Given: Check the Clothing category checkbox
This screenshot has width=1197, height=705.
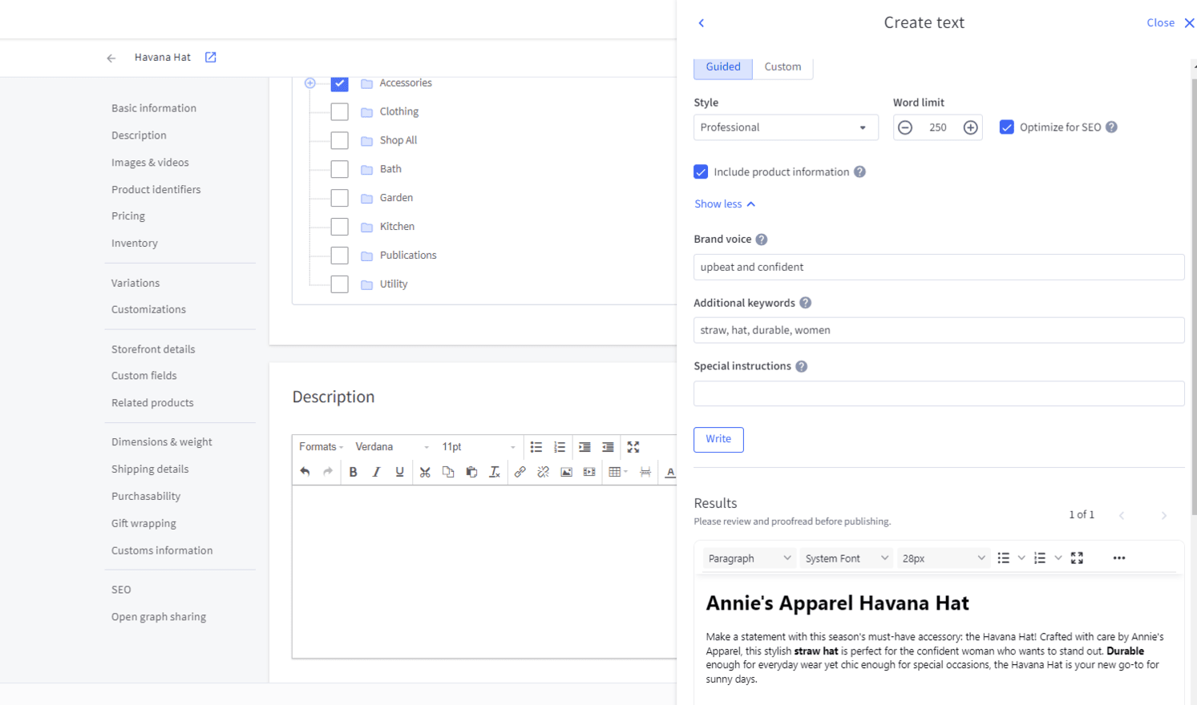Looking at the screenshot, I should coord(340,112).
